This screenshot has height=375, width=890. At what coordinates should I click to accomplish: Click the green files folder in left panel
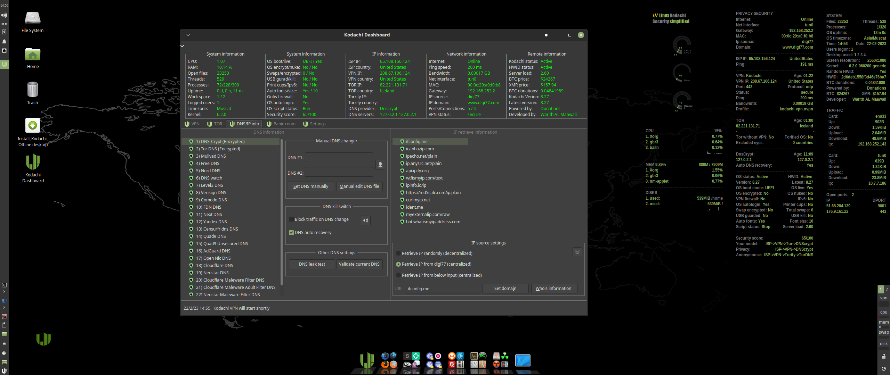pyautogui.click(x=4, y=334)
